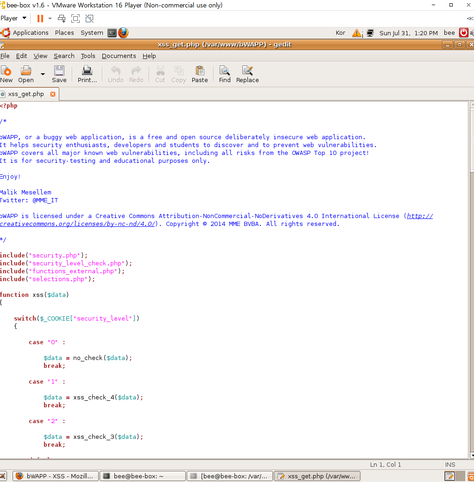The image size is (474, 482).
Task: Open the Edit menu
Action: [x=21, y=56]
